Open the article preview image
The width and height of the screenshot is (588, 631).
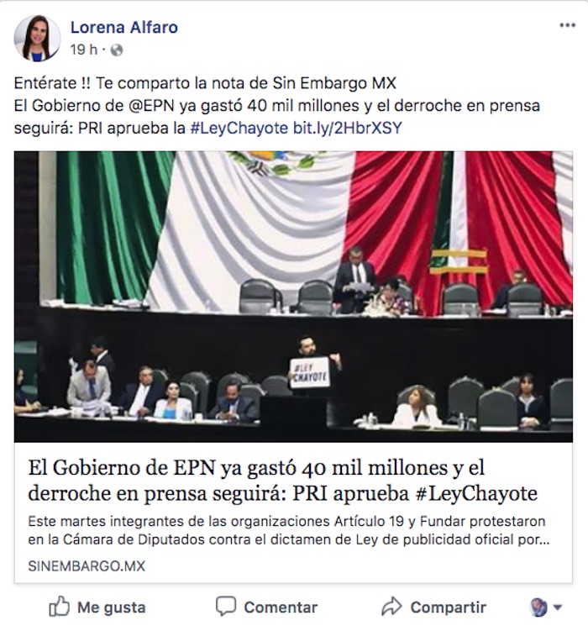click(293, 297)
